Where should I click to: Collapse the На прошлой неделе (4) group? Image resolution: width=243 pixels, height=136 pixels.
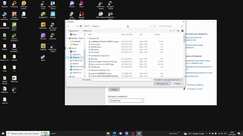click(x=88, y=56)
